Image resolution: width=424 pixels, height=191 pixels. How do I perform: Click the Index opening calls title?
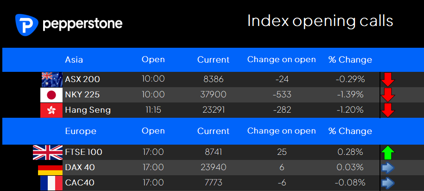pos(320,21)
